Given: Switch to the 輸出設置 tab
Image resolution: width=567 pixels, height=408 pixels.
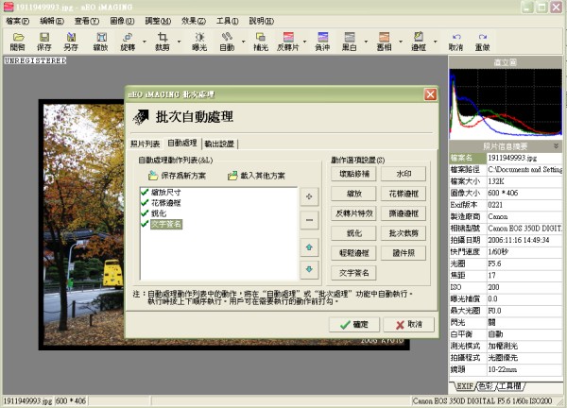Looking at the screenshot, I should [219, 144].
